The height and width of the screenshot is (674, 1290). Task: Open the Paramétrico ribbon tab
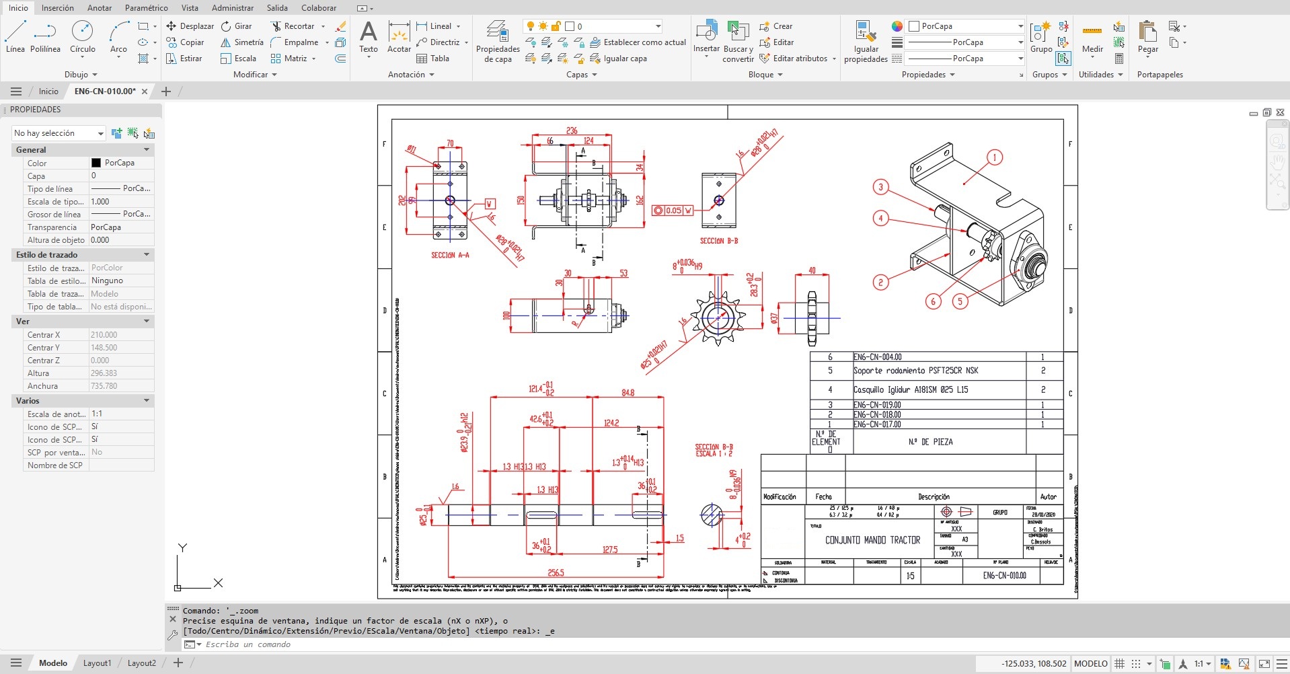click(x=146, y=8)
